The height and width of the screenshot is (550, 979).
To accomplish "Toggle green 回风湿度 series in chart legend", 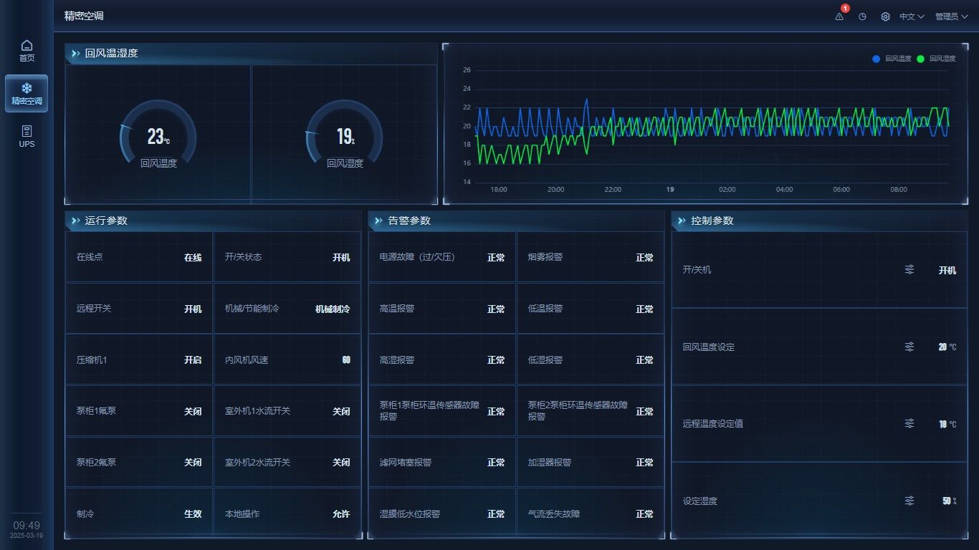I will tap(937, 59).
